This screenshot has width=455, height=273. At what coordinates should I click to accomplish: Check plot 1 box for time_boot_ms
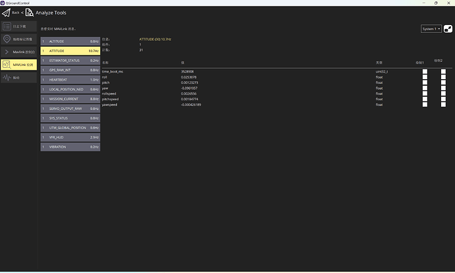click(425, 72)
